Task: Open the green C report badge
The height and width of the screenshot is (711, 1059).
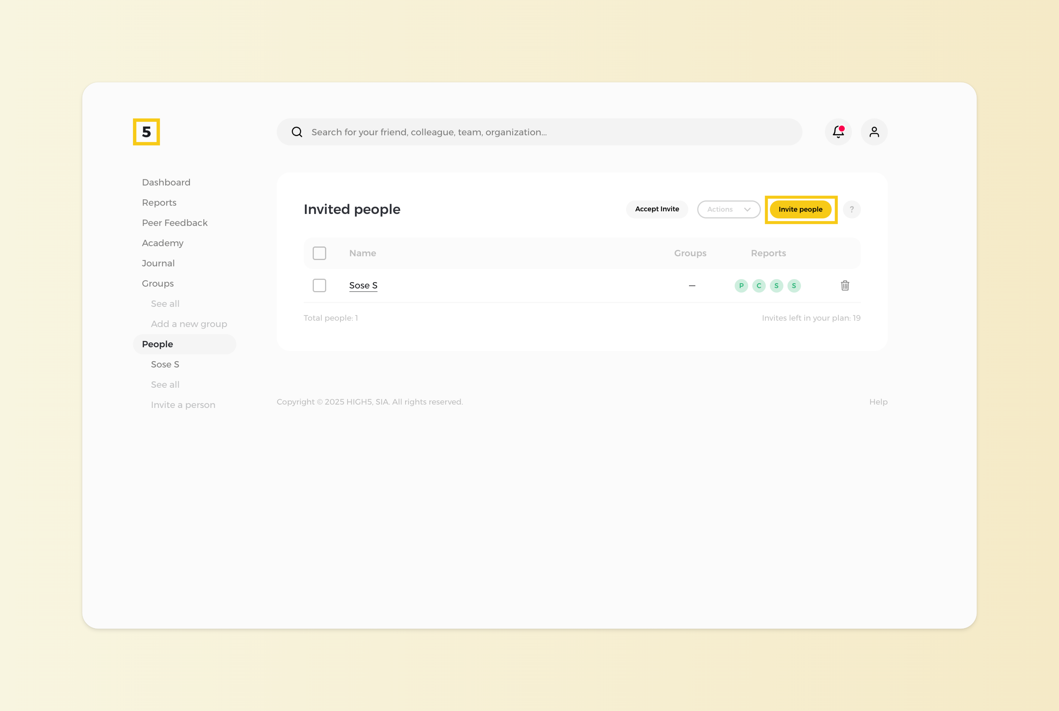Action: click(759, 286)
